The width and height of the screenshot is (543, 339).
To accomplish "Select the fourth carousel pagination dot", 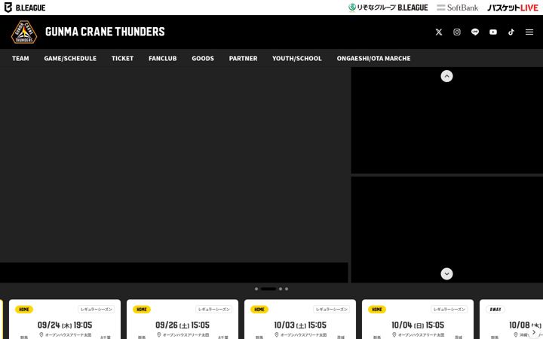I will (287, 289).
